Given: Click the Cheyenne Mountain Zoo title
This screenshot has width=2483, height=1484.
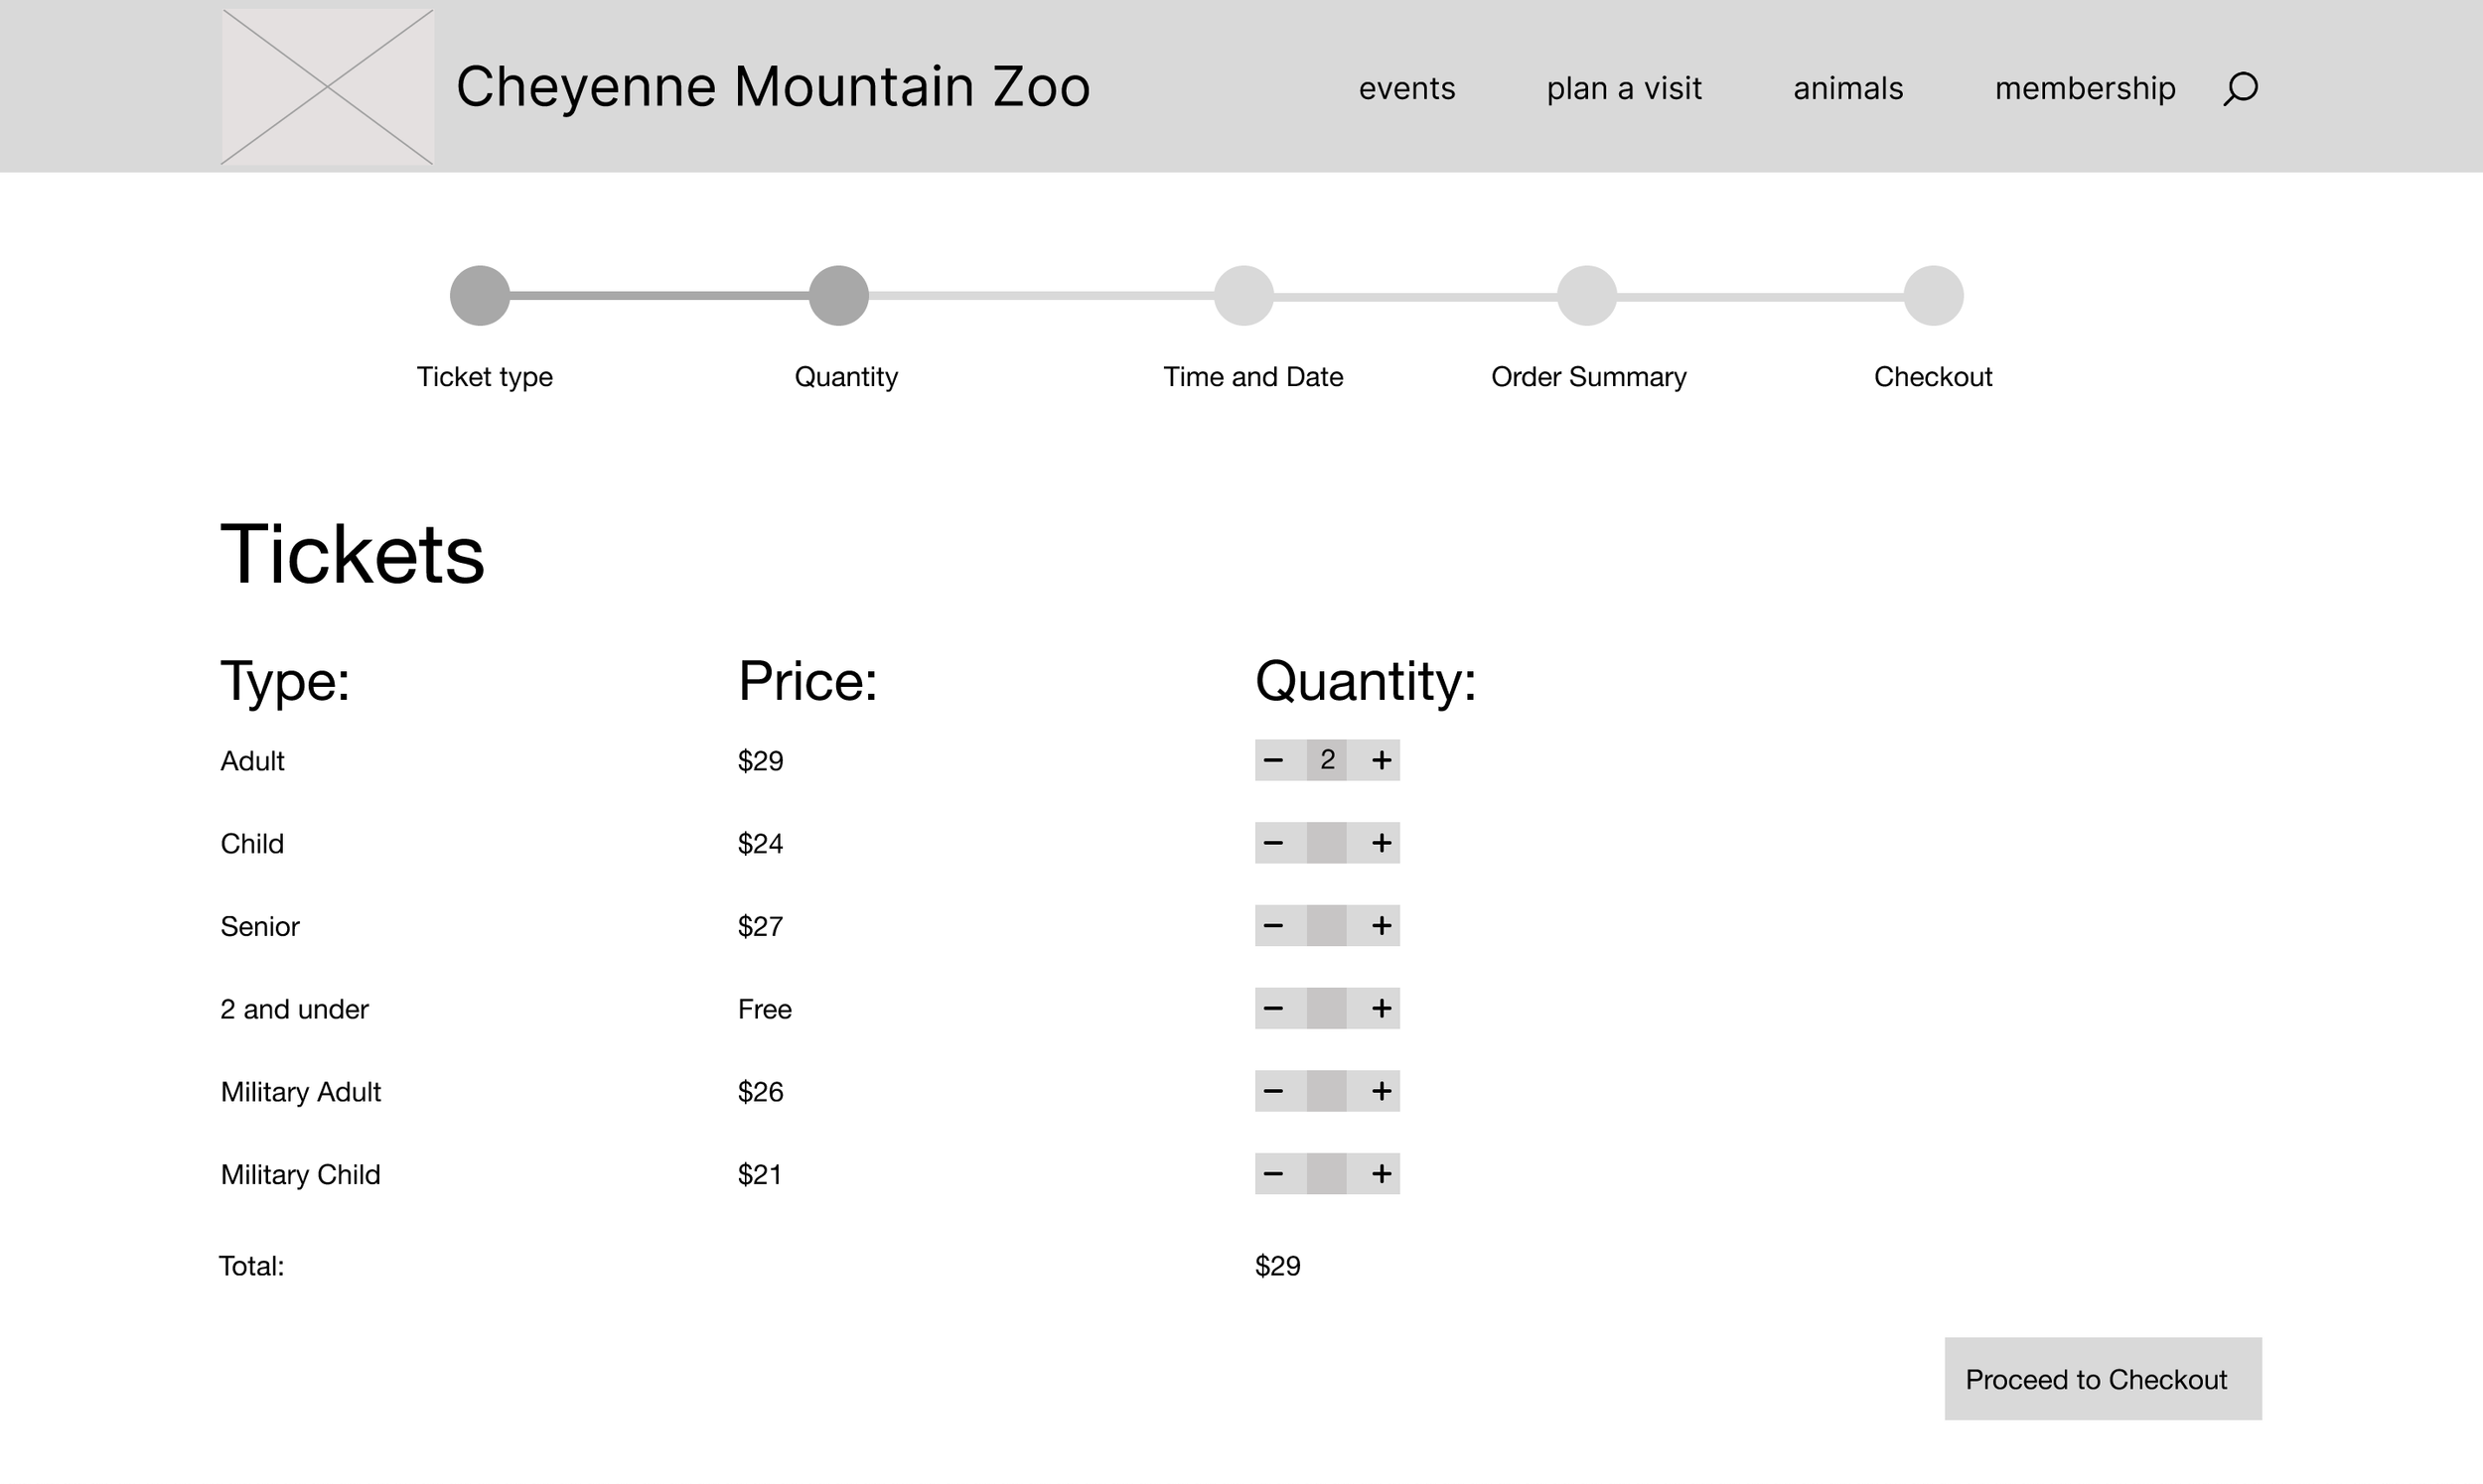Looking at the screenshot, I should click(x=773, y=87).
